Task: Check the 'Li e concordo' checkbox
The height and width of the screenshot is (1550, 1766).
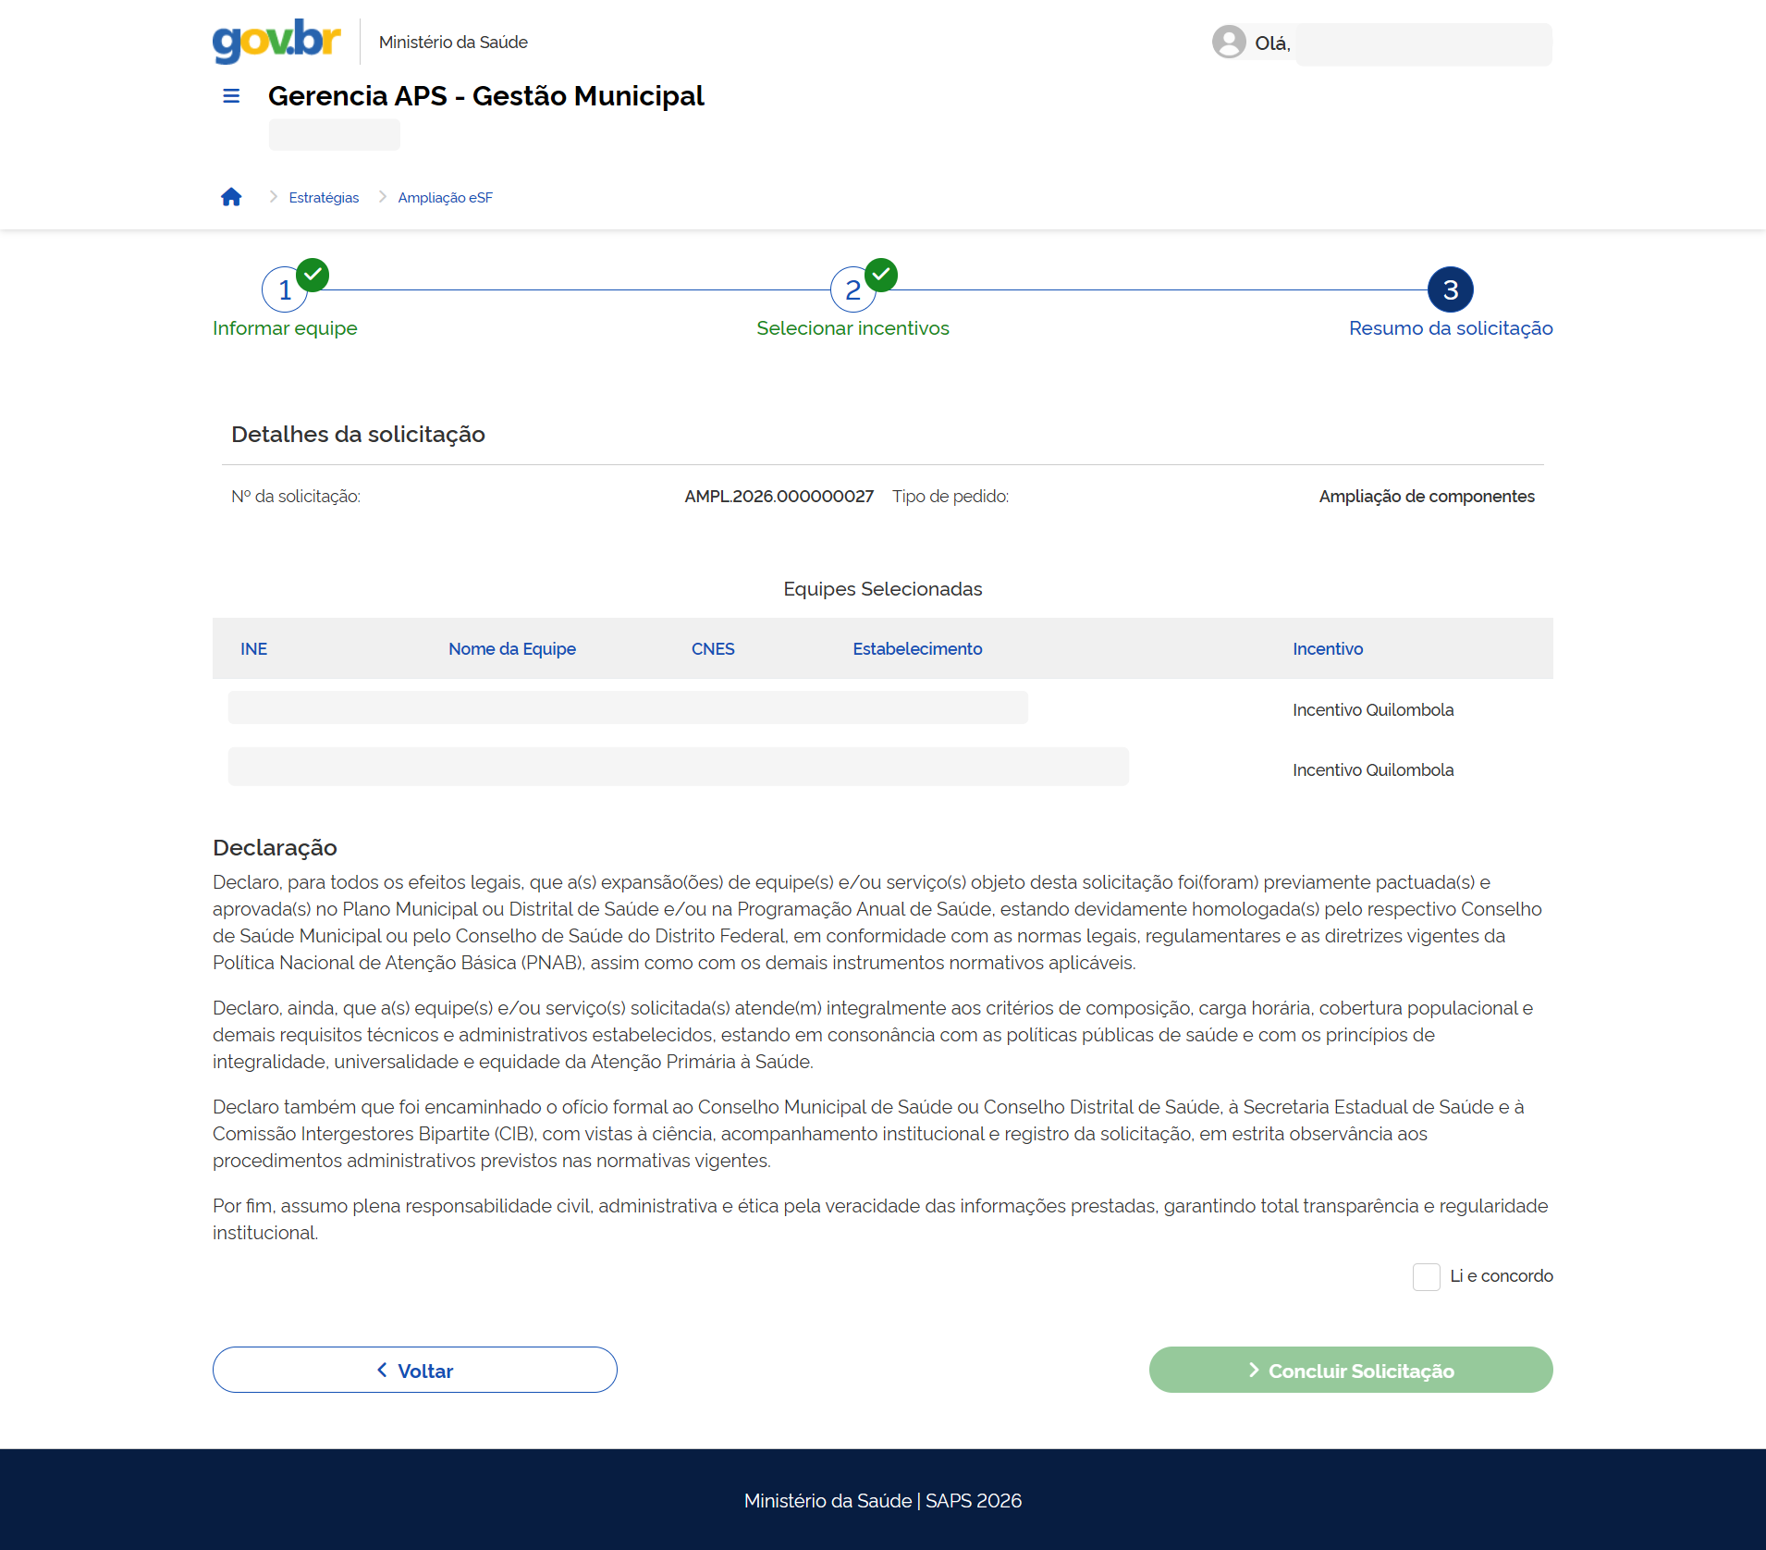Action: click(x=1426, y=1277)
